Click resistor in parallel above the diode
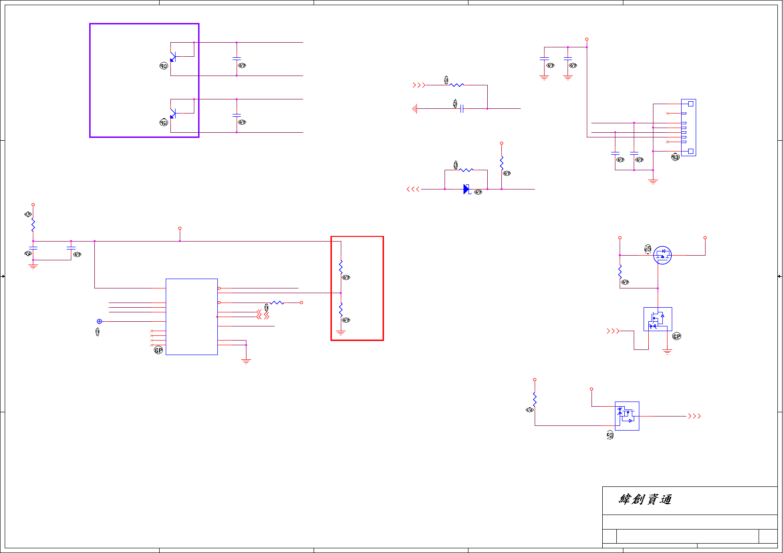 point(466,170)
